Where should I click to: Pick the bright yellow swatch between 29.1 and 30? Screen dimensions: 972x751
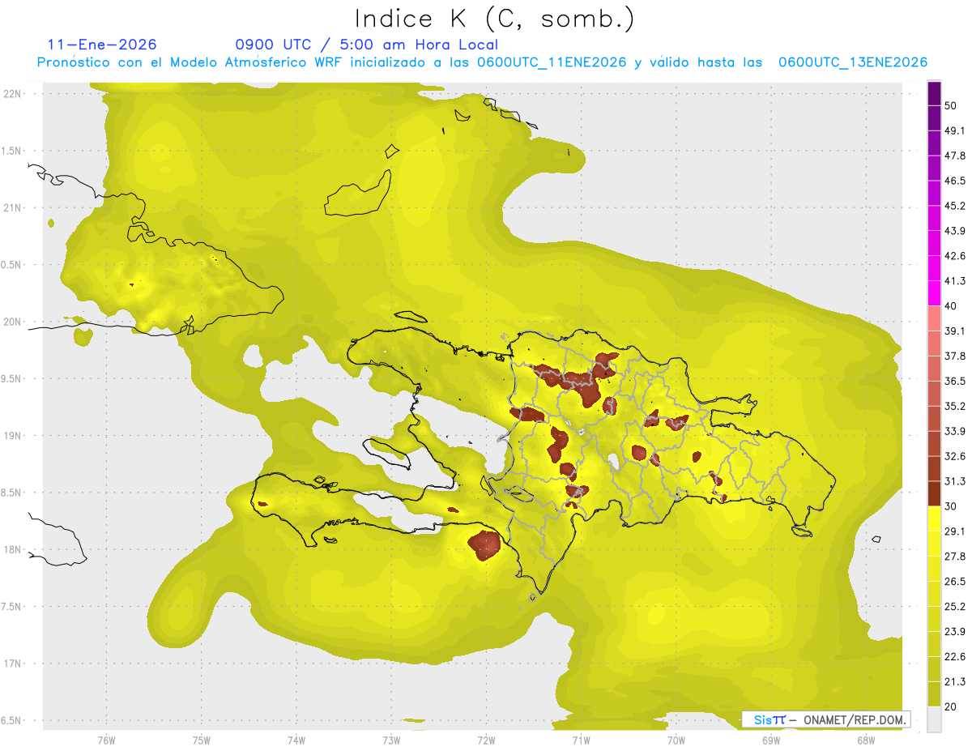coord(934,518)
